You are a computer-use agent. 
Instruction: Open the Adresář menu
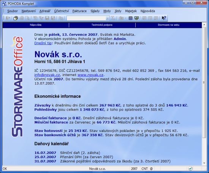pyautogui.click(x=45, y=11)
